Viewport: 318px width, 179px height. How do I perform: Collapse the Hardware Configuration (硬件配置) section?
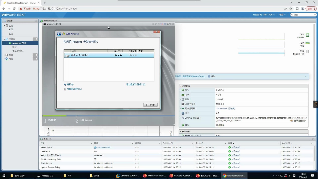[x=180, y=86]
